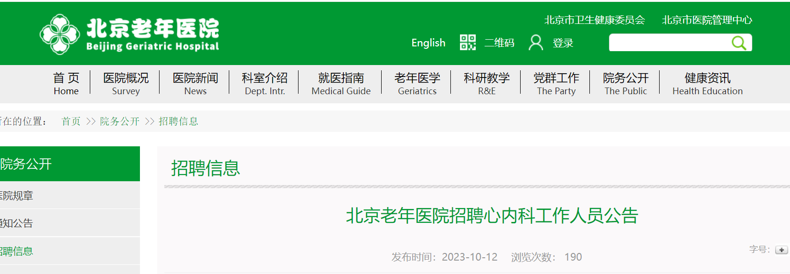Open 党群工作 The Party menu
Image resolution: width=790 pixels, height=274 pixels.
pos(556,84)
